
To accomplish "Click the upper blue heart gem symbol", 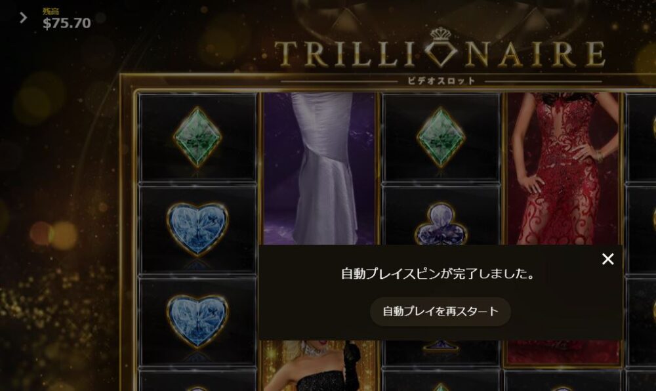I will pos(197,229).
